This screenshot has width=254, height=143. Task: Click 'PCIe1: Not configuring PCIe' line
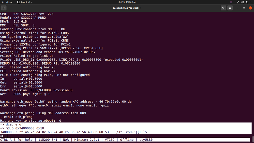coord(45,75)
